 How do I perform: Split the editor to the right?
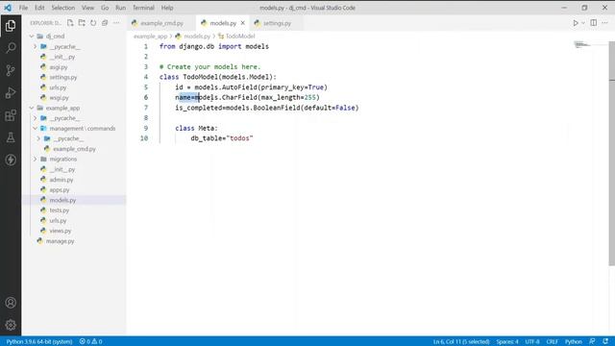point(594,23)
